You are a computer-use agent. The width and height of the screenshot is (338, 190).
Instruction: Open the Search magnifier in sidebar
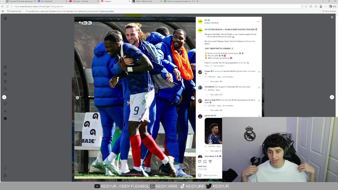tap(5, 89)
